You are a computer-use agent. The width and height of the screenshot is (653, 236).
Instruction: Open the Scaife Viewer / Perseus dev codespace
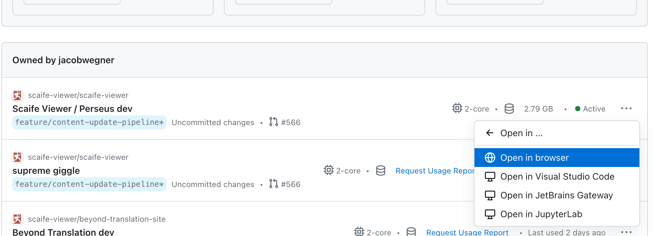click(x=72, y=109)
